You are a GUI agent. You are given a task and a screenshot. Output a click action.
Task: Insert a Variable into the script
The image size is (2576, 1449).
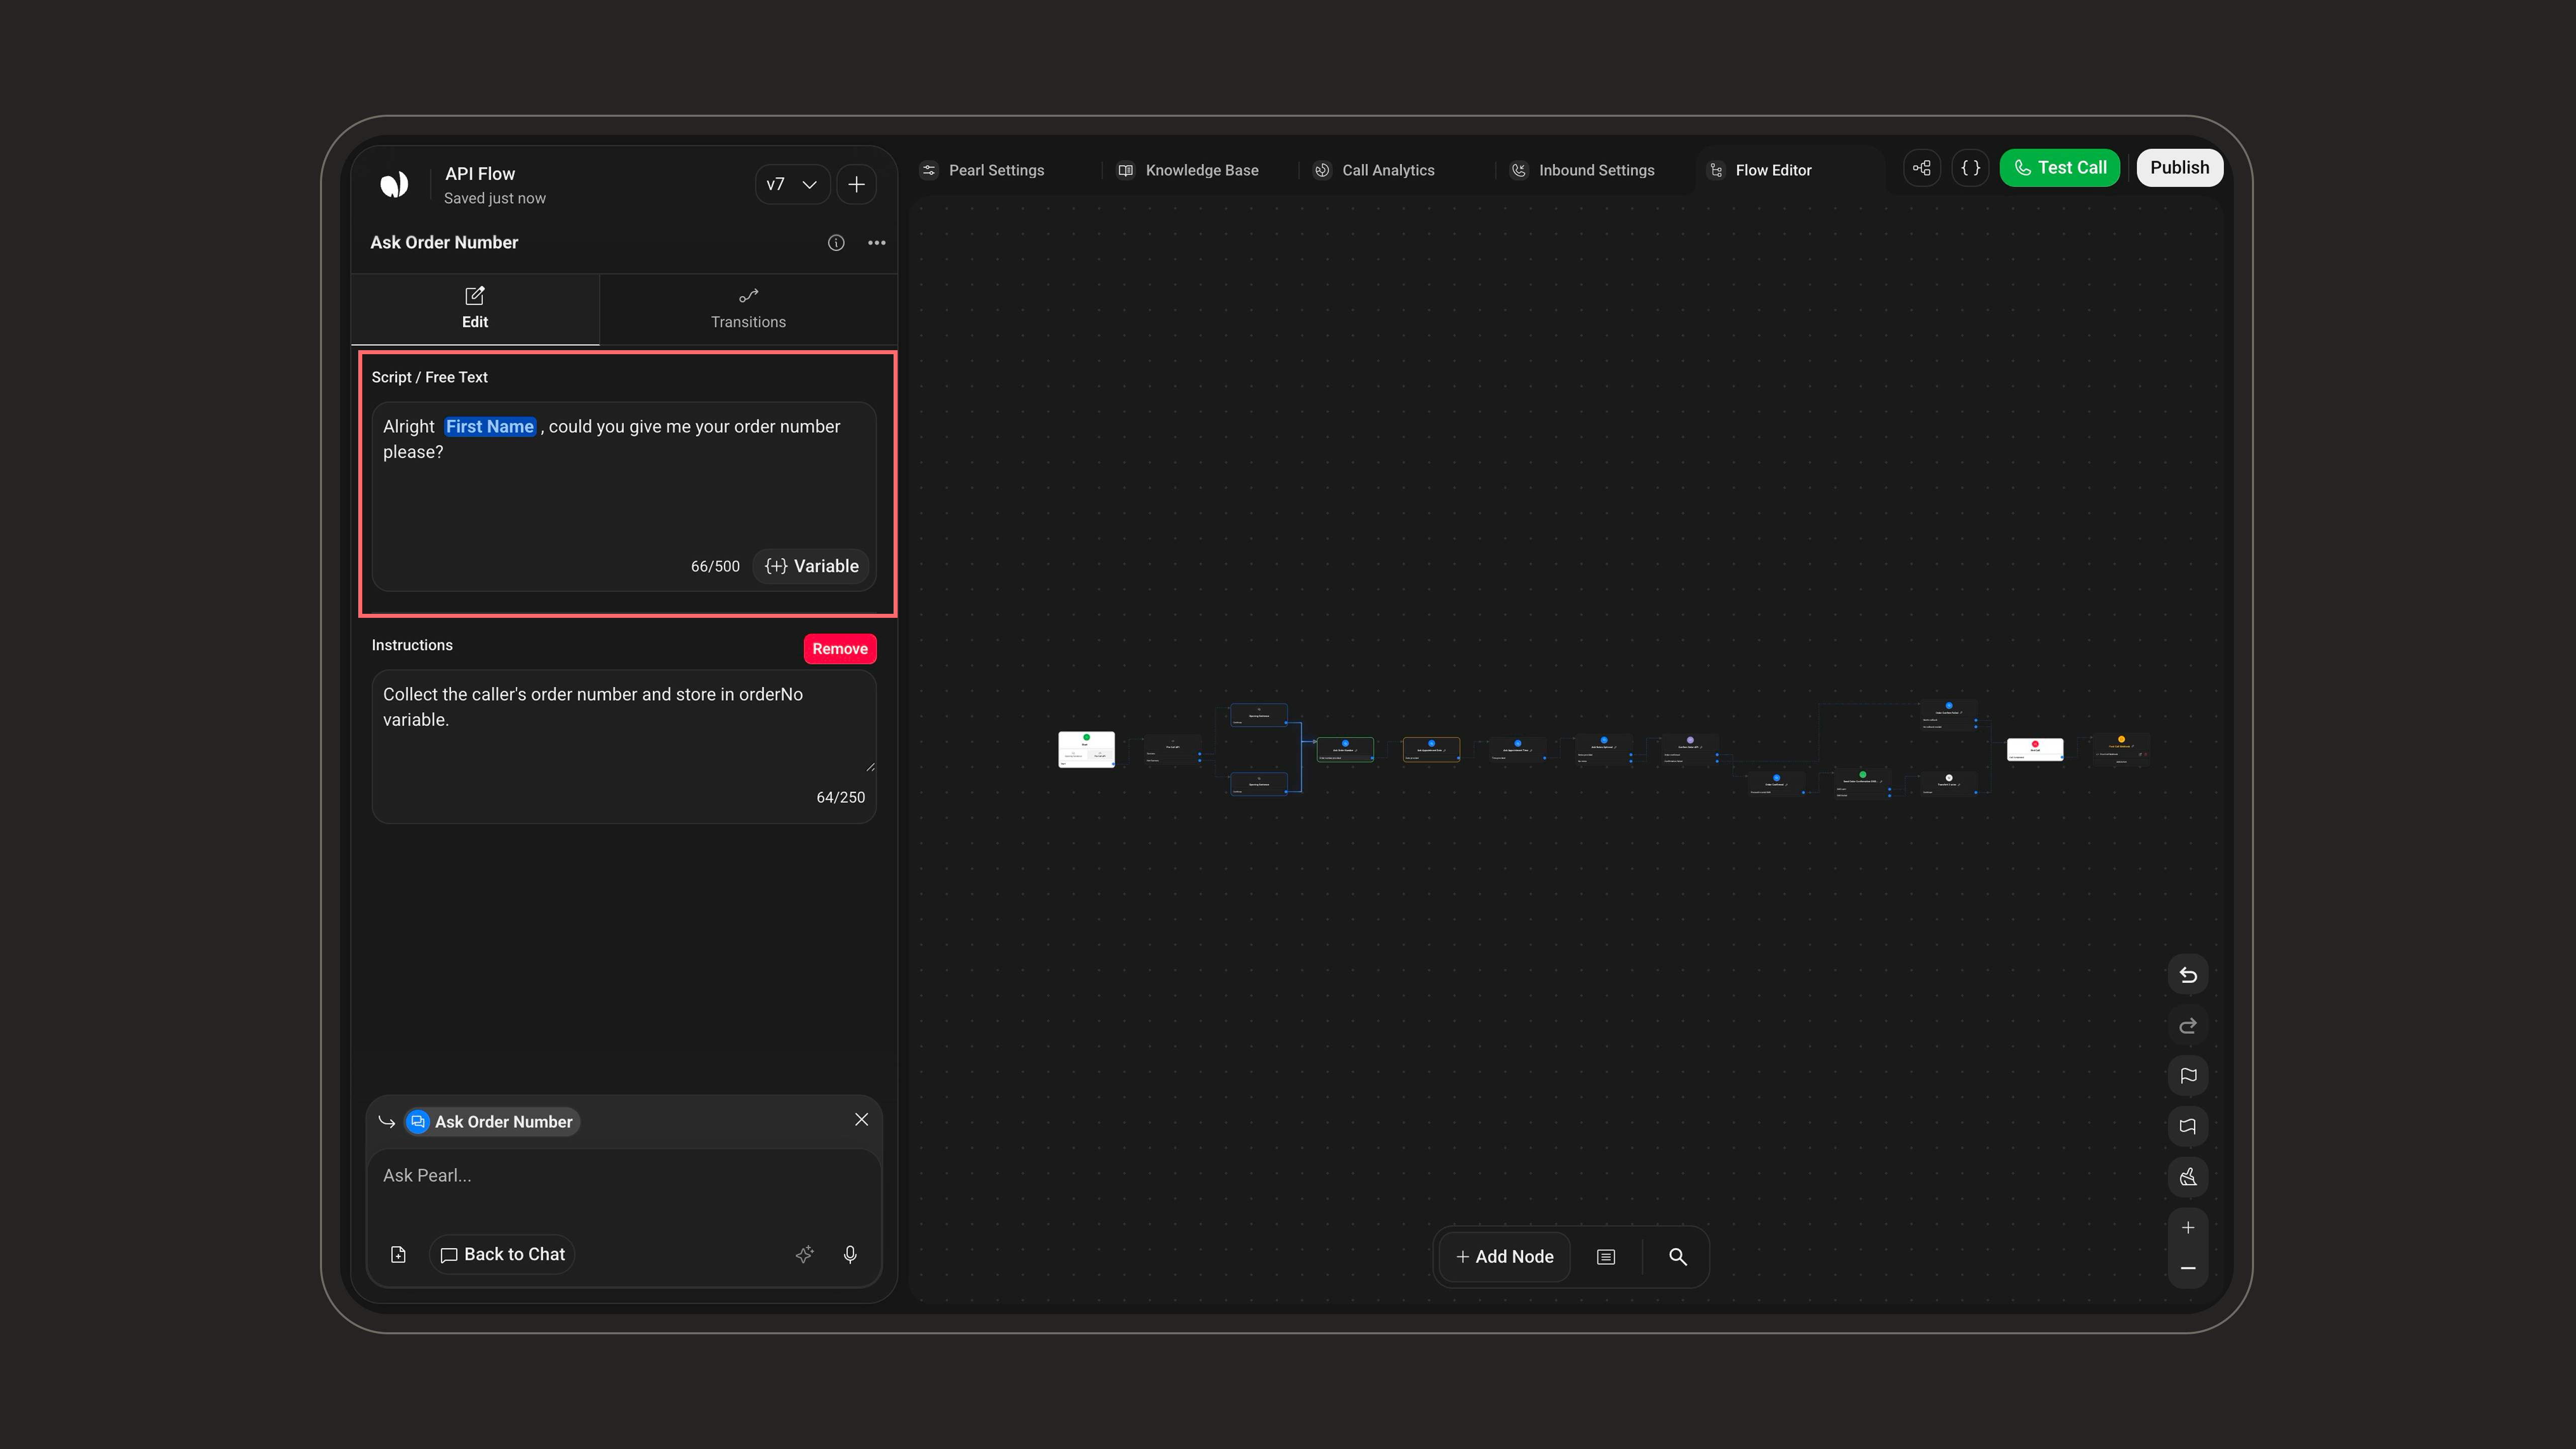pos(812,566)
